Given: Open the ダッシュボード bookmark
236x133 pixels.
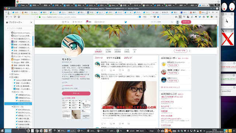Looking at the screenshot, I should 21,57.
